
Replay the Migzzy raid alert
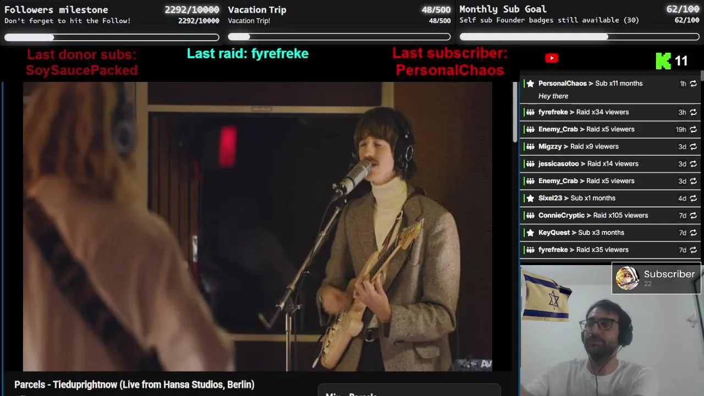coord(693,147)
